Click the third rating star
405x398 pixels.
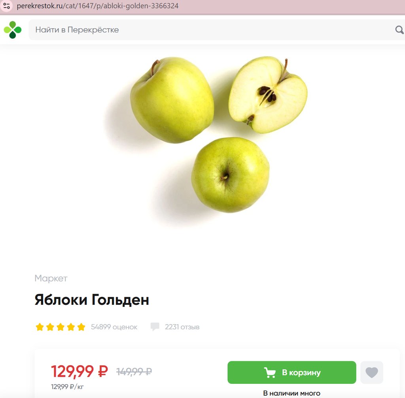(61, 327)
